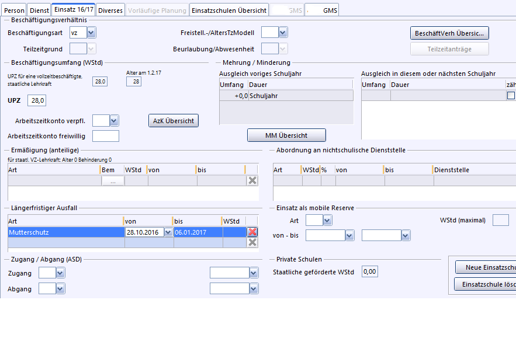Click gray X below the Mutterschutz row
Screen dimensions: 516x359
pos(252,243)
